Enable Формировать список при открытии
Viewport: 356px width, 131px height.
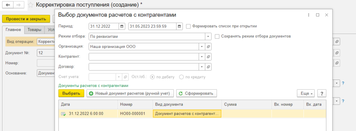(188, 26)
